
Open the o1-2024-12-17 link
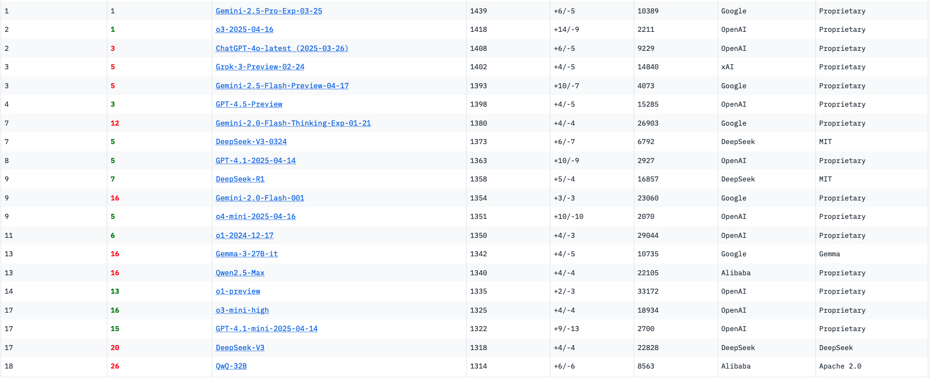pyautogui.click(x=245, y=236)
